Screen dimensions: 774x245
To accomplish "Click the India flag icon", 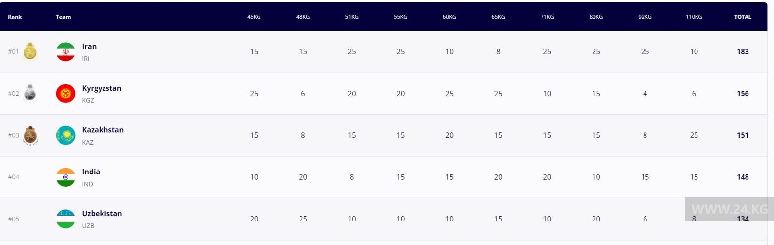I will tap(66, 177).
